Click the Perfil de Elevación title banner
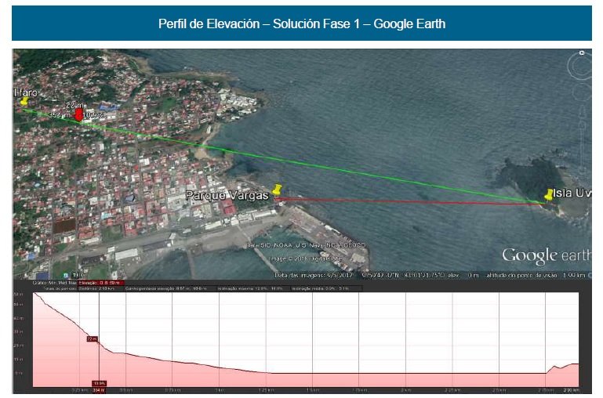The width and height of the screenshot is (603, 398). pos(301,24)
